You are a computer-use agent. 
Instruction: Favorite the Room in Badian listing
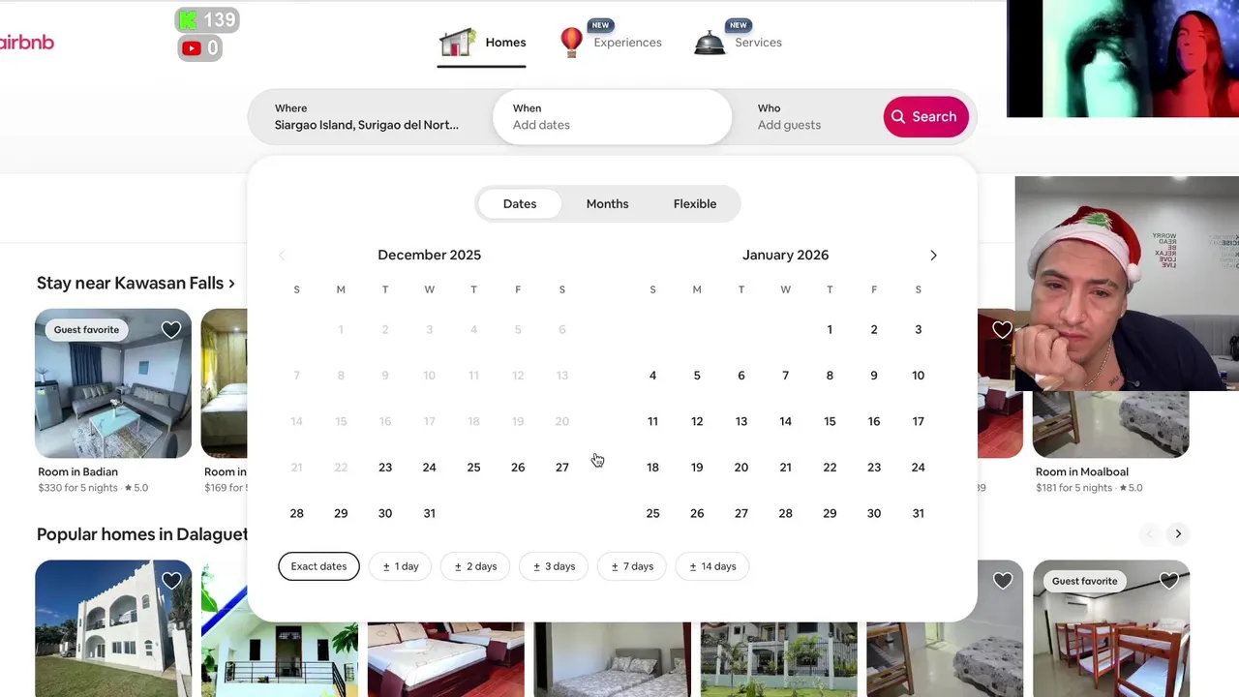(x=171, y=330)
